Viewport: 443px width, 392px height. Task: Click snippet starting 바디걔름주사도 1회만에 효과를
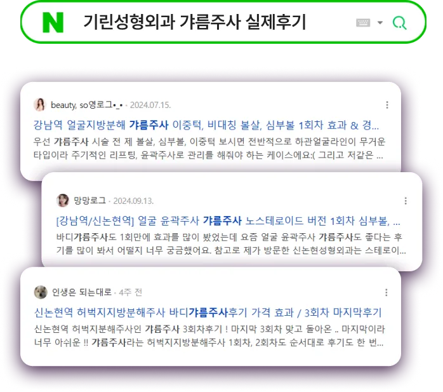coord(231,244)
